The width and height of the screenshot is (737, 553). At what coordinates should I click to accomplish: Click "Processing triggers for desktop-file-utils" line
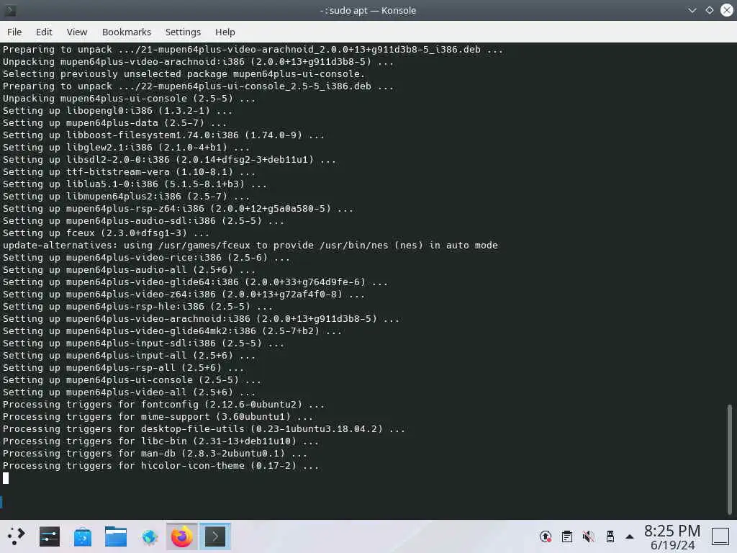coord(204,429)
